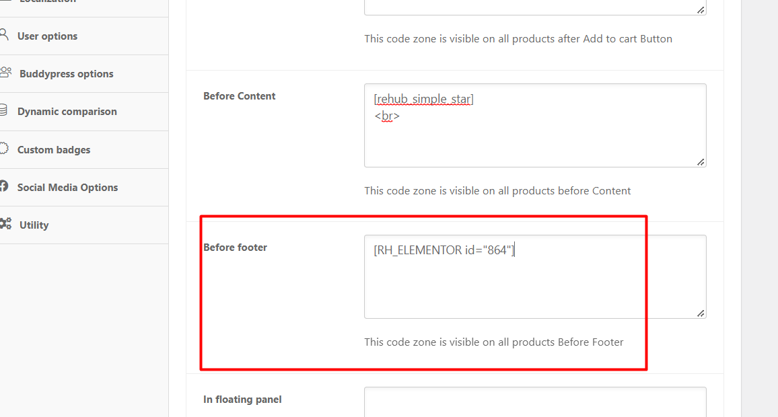Focus the Before footer code textarea
The height and width of the screenshot is (417, 778).
[535, 276]
